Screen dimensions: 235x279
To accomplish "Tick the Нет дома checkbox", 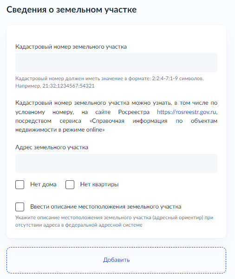I will 20,184.
